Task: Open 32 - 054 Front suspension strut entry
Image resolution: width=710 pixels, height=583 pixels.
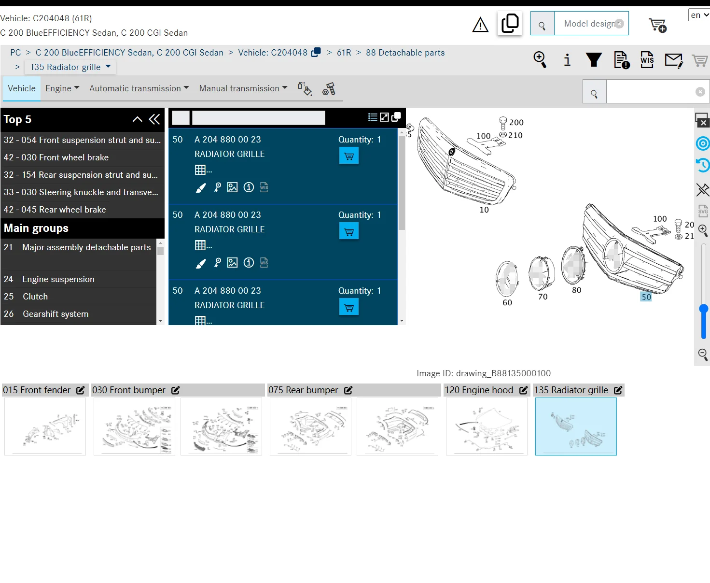Action: tap(83, 140)
